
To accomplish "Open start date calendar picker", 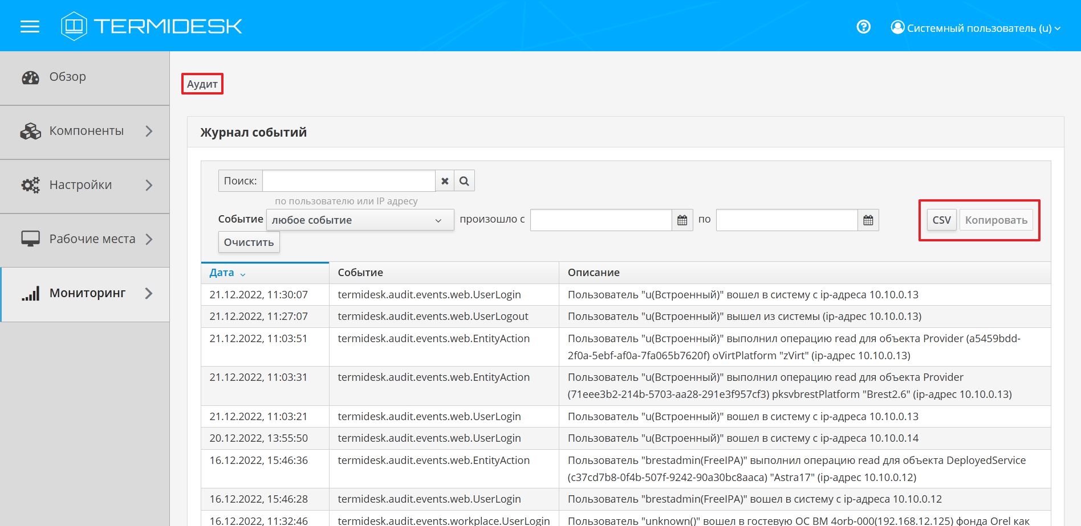I will [682, 220].
